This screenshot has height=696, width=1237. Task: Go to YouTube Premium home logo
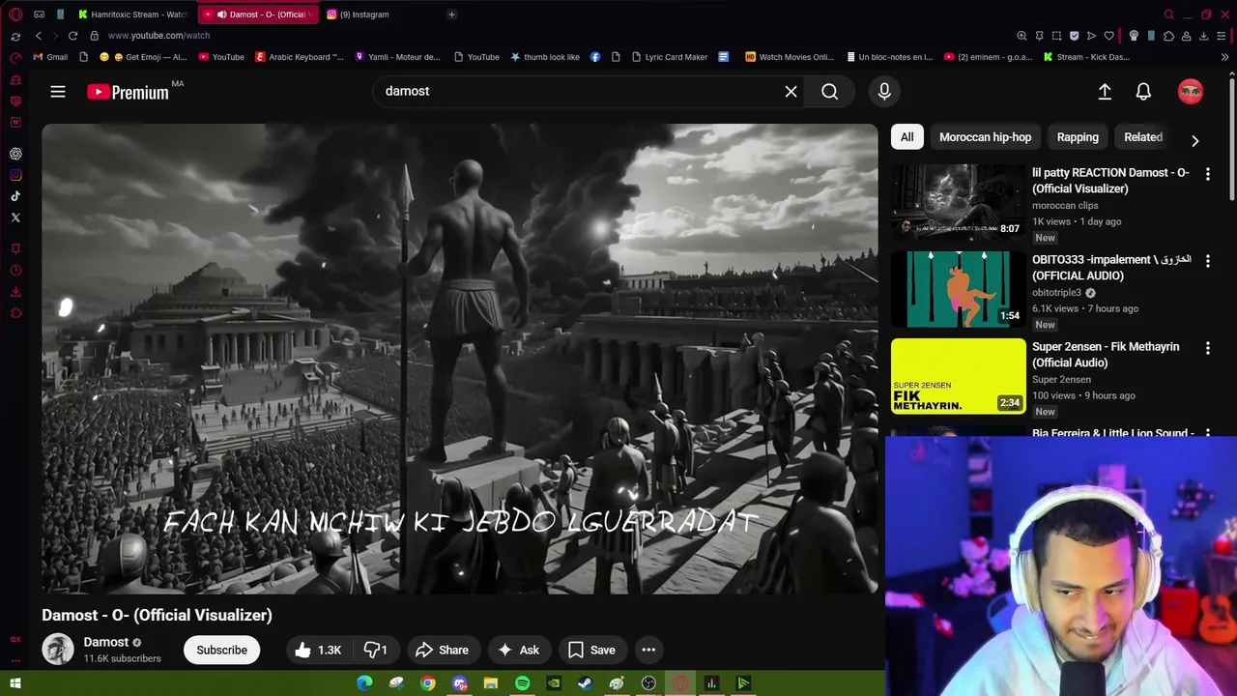pyautogui.click(x=128, y=92)
